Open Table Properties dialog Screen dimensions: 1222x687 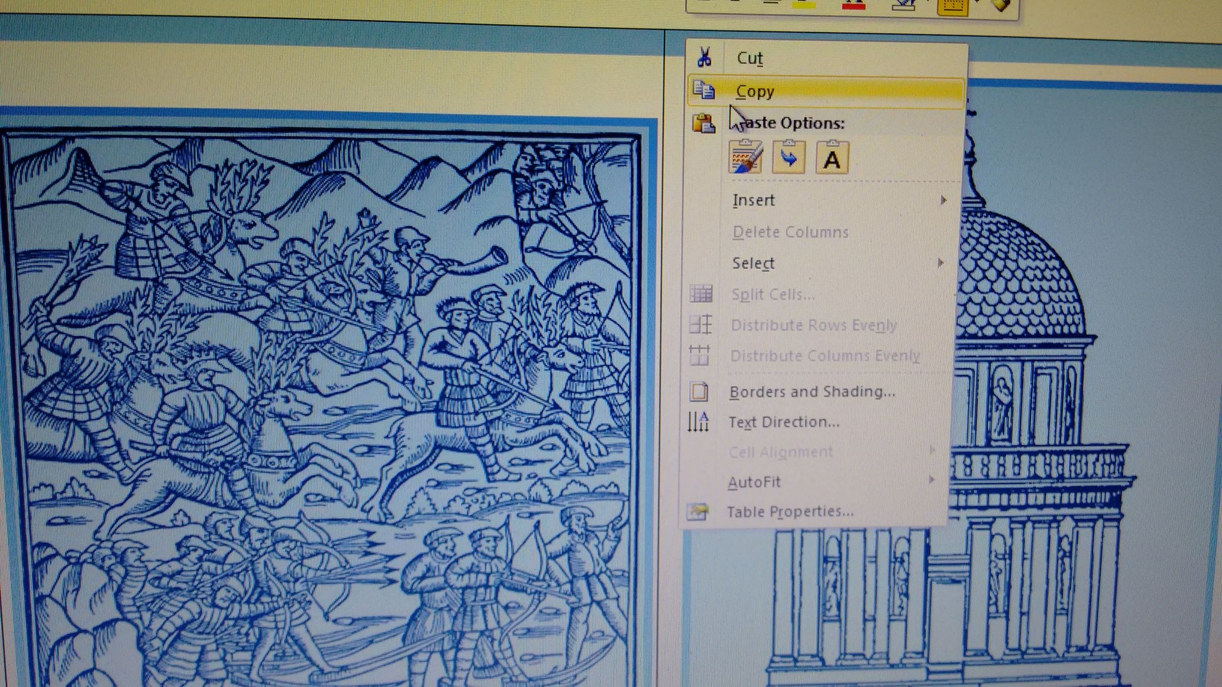[x=790, y=511]
